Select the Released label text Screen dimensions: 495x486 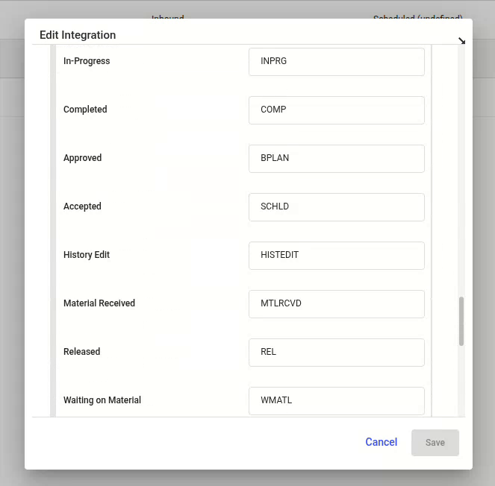pos(82,352)
